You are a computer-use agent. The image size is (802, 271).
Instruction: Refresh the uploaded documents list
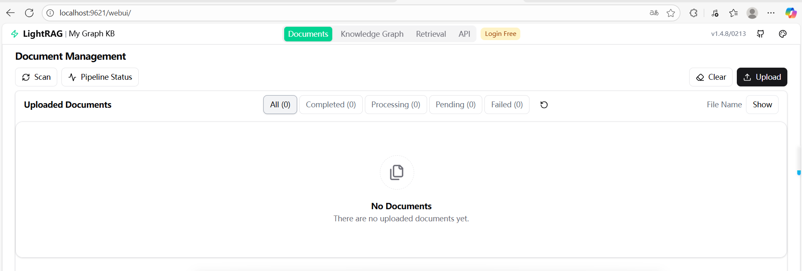544,104
